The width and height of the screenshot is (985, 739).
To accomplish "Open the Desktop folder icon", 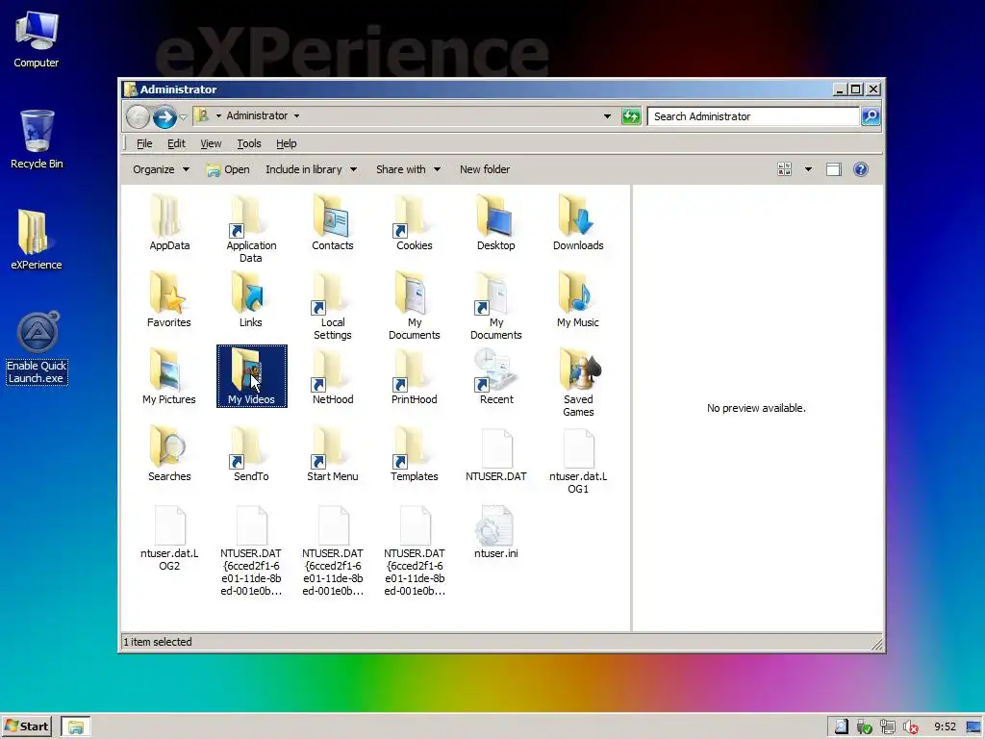I will [495, 222].
